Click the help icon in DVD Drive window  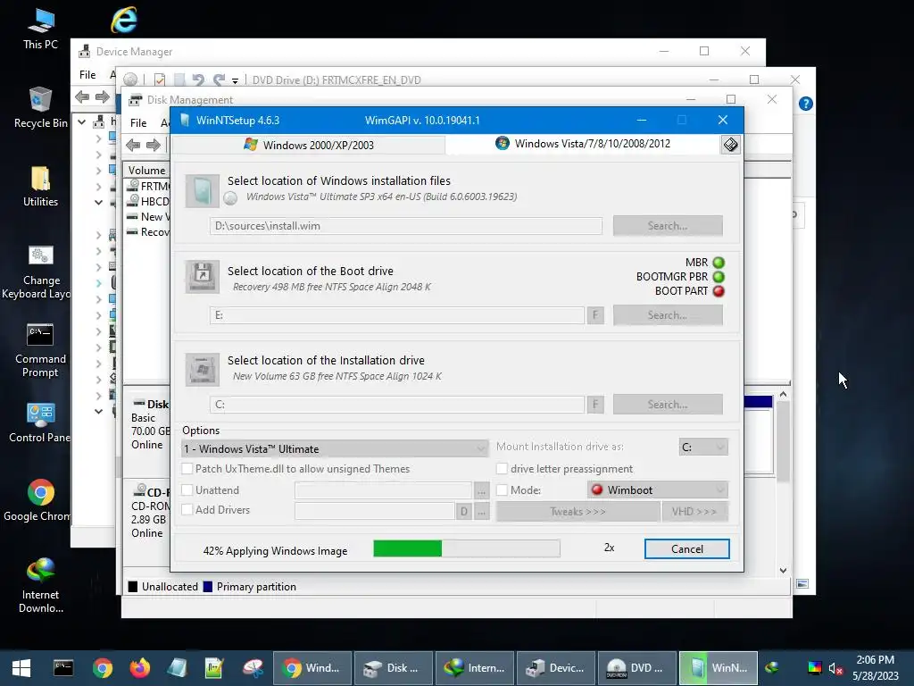pyautogui.click(x=806, y=104)
